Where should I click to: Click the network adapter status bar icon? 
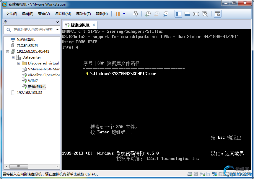pyautogui.click(x=215, y=174)
